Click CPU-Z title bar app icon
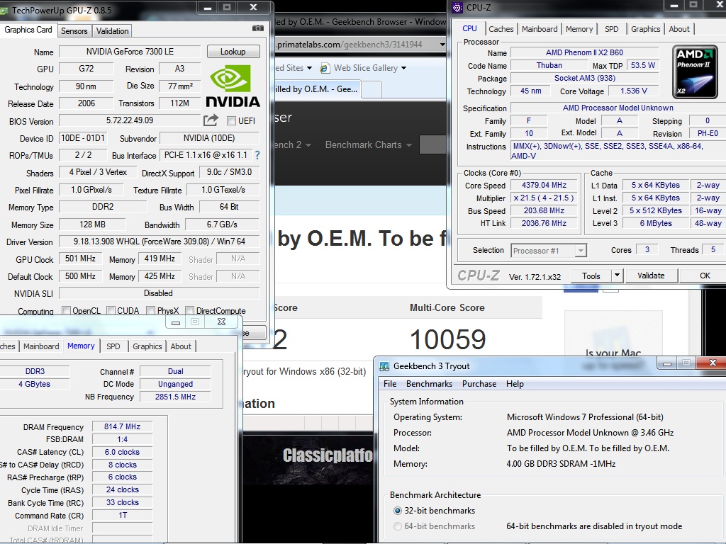726x544 pixels. [457, 8]
